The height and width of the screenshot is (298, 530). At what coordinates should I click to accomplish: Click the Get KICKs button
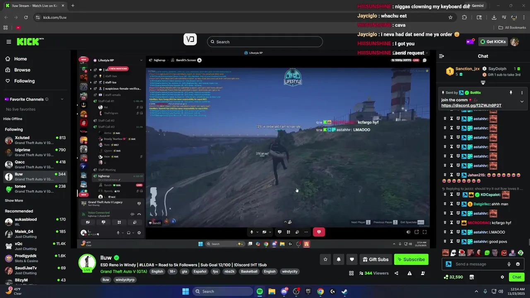(x=493, y=42)
